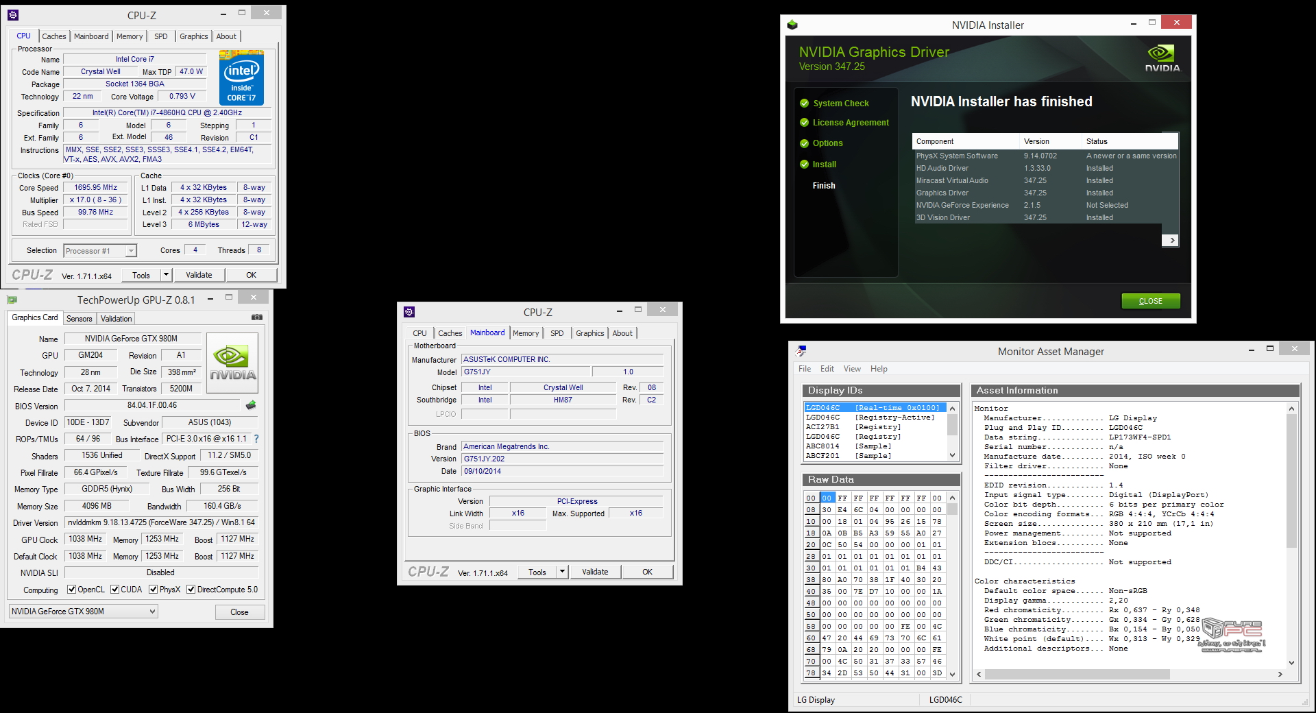Open the Tools dropdown arrow in Mainboard CPU-Z
1316x713 pixels.
click(x=562, y=572)
